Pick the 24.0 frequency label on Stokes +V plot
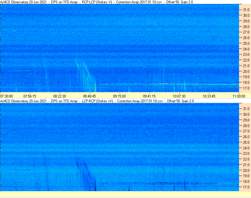The height and width of the screenshot is (198, 251). (x=246, y=148)
